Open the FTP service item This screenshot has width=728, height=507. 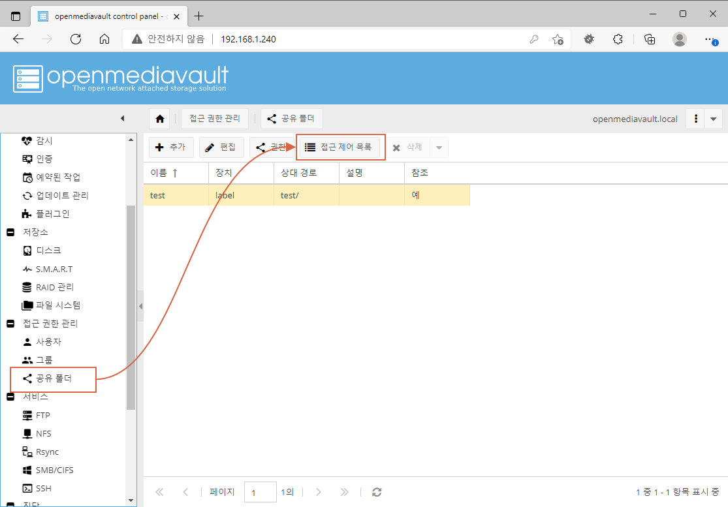point(36,415)
